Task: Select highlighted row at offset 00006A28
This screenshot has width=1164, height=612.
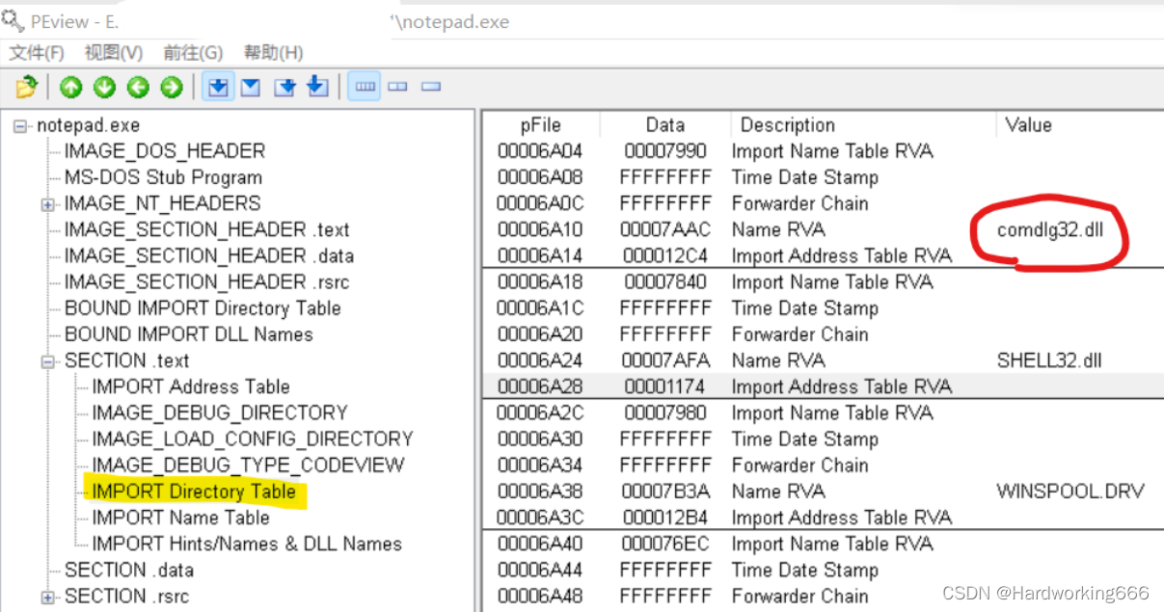Action: [822, 386]
